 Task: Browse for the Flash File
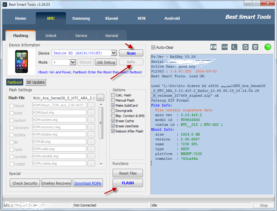pos(100,98)
